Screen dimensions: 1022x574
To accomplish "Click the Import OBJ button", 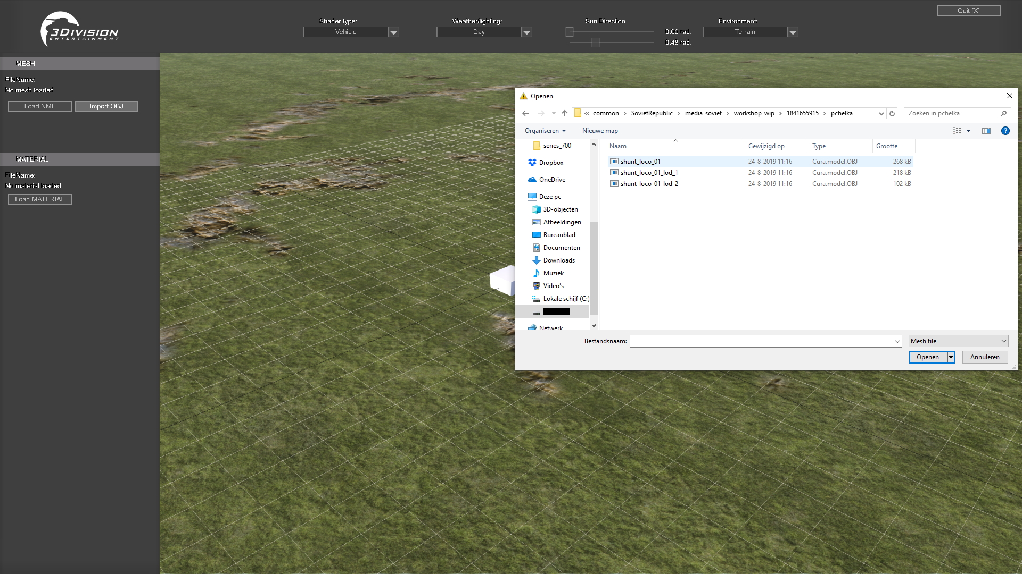I will click(106, 106).
